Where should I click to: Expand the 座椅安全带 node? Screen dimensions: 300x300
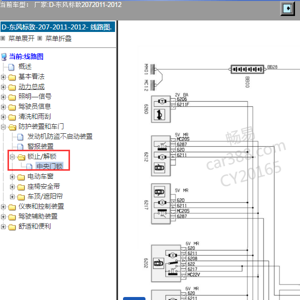[12, 187]
